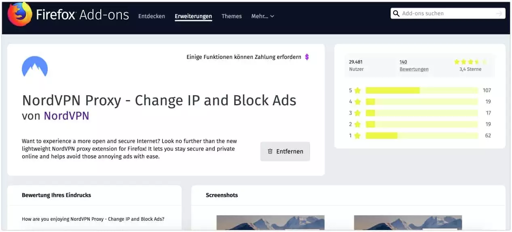Open the first screenshot thumbnail
This screenshot has height=232, width=512.
tap(270, 223)
